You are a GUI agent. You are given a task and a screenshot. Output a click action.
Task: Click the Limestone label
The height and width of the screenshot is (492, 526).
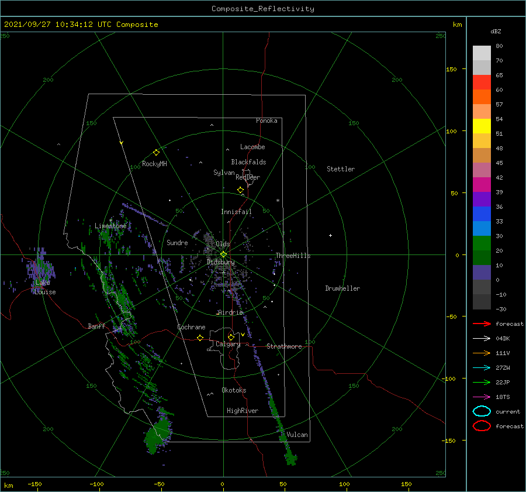pyautogui.click(x=110, y=226)
